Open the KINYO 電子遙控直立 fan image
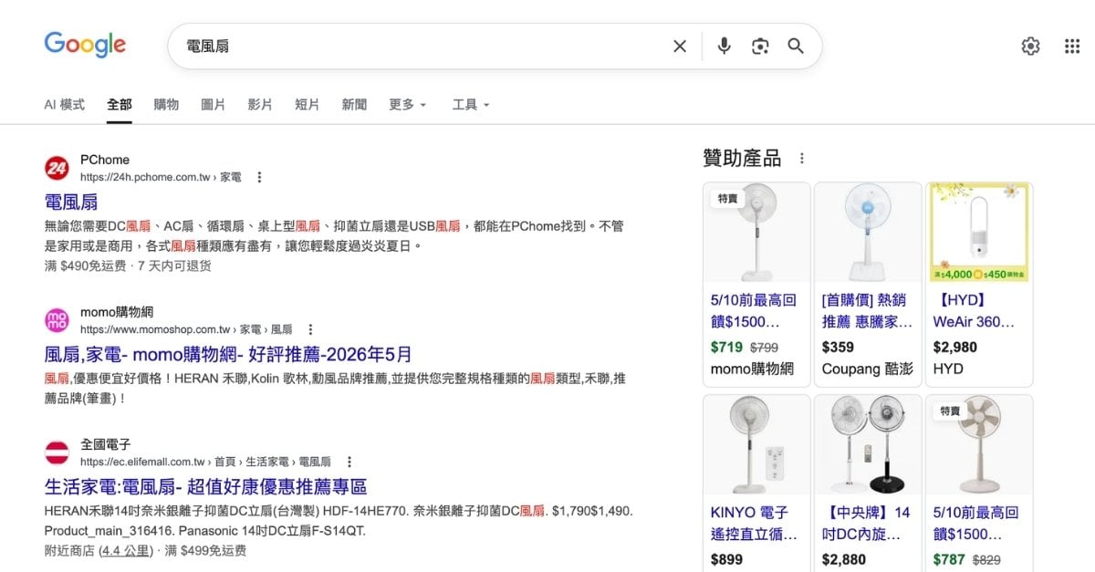Screen dimensions: 1095x572 tap(756, 445)
